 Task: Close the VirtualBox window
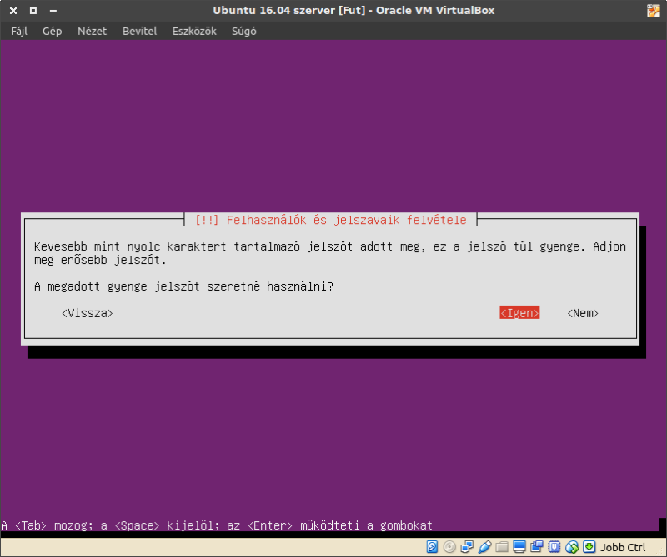(x=13, y=11)
